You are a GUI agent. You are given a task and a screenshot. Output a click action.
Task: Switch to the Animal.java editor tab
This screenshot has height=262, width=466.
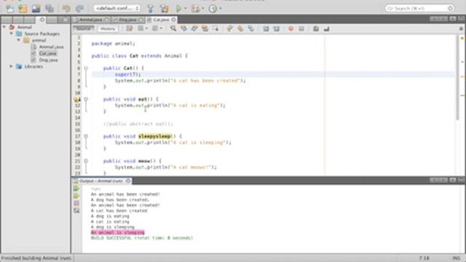click(x=91, y=20)
